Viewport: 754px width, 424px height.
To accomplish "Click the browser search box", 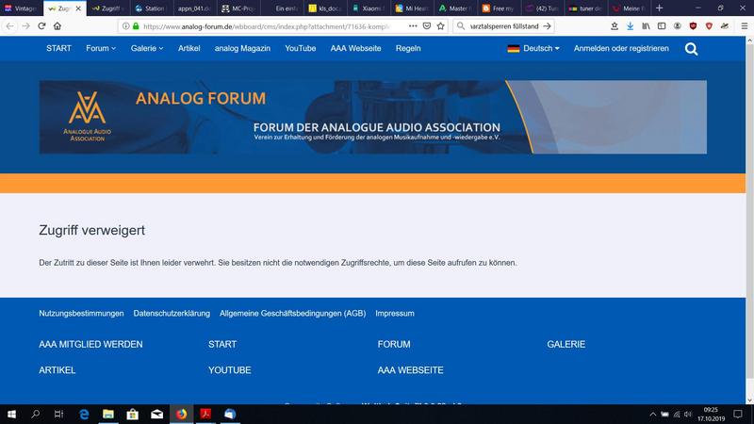I will pos(503,26).
